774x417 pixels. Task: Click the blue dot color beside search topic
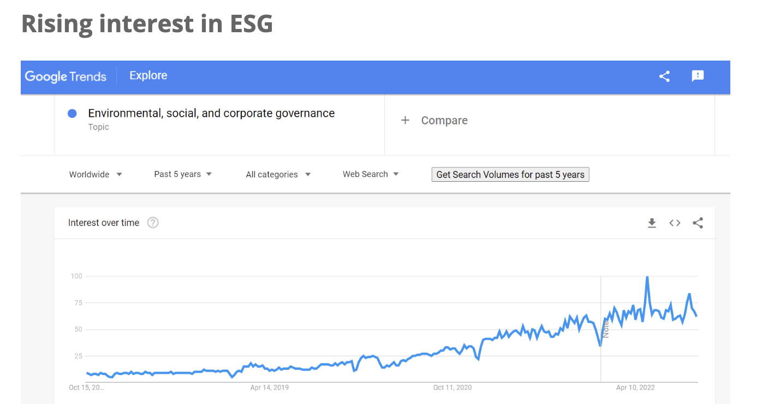click(x=72, y=114)
